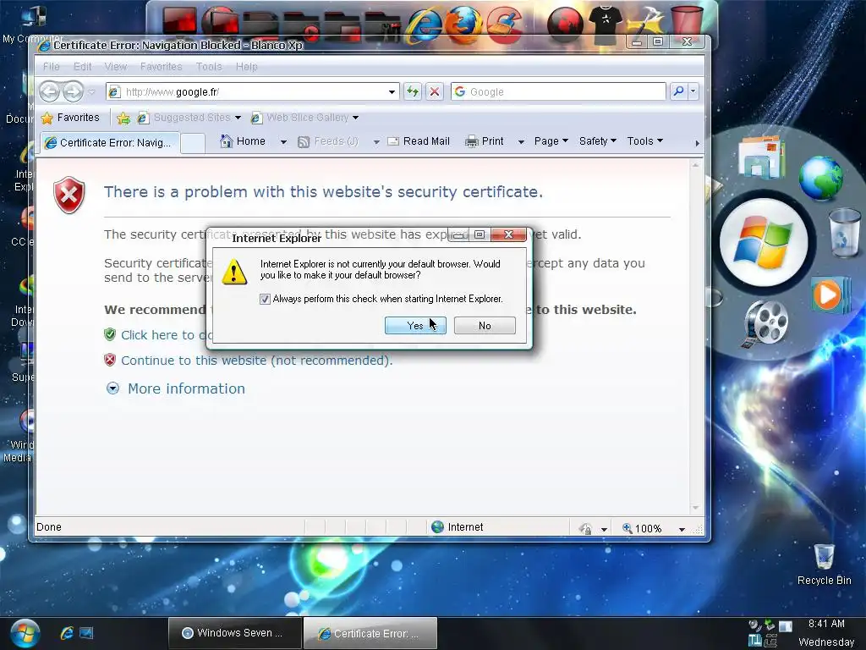The height and width of the screenshot is (650, 866).
Task: Open the search provider dropdown
Action: pyautogui.click(x=693, y=91)
